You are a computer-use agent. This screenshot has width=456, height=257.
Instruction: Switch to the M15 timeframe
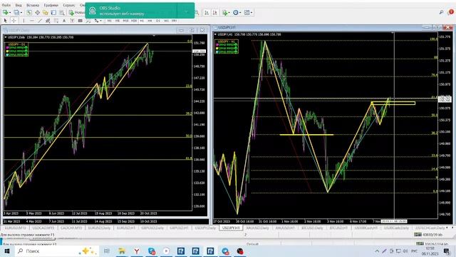[x=125, y=21]
